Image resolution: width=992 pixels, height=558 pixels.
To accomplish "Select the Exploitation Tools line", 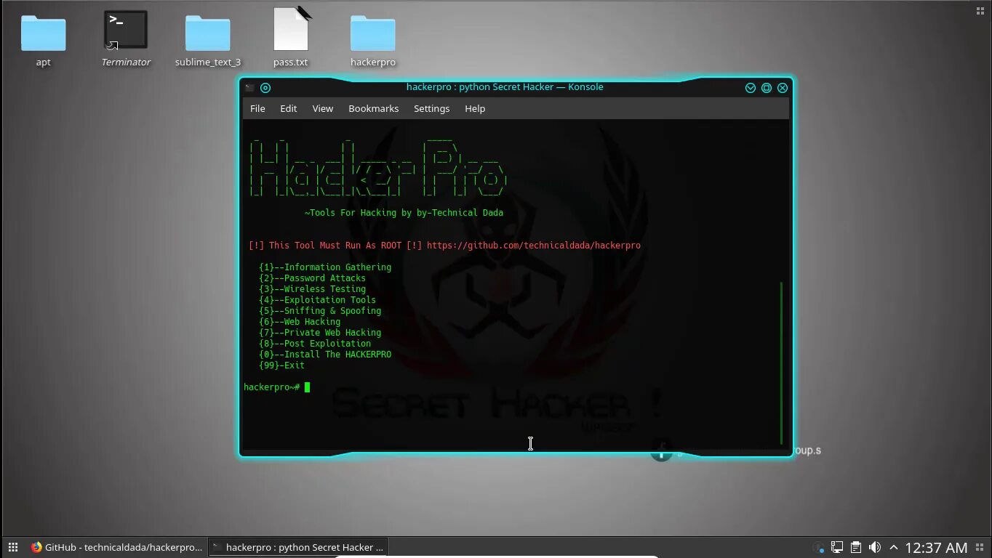I will coord(318,300).
